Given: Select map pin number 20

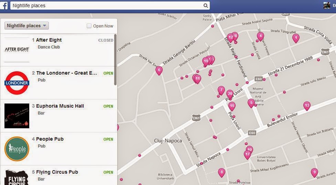Looking at the screenshot, I should pos(230,94).
